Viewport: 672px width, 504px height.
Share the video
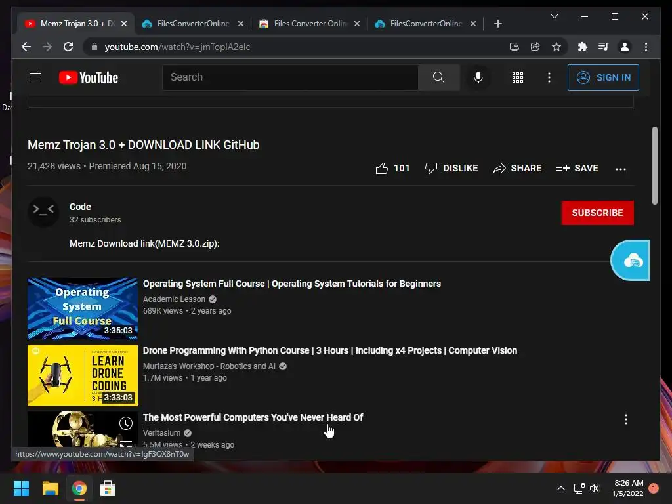(517, 168)
